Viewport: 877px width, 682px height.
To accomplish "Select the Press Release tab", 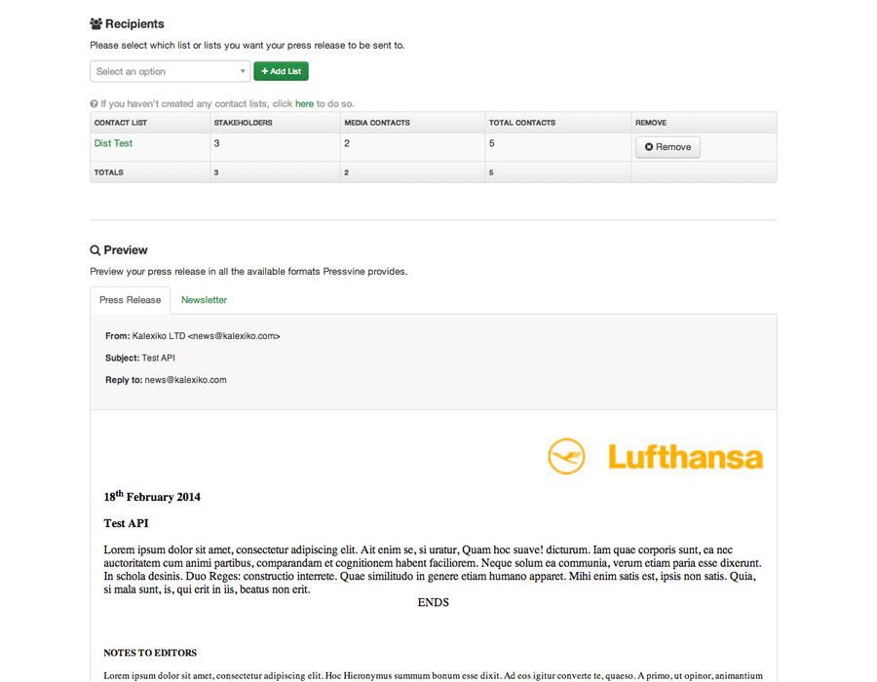I will (x=130, y=300).
